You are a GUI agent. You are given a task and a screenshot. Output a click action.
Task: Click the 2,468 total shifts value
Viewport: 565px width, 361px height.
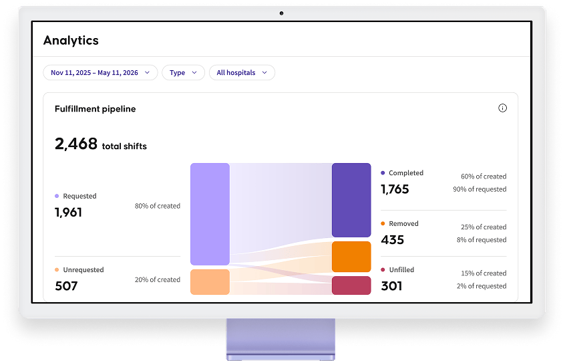[101, 144]
